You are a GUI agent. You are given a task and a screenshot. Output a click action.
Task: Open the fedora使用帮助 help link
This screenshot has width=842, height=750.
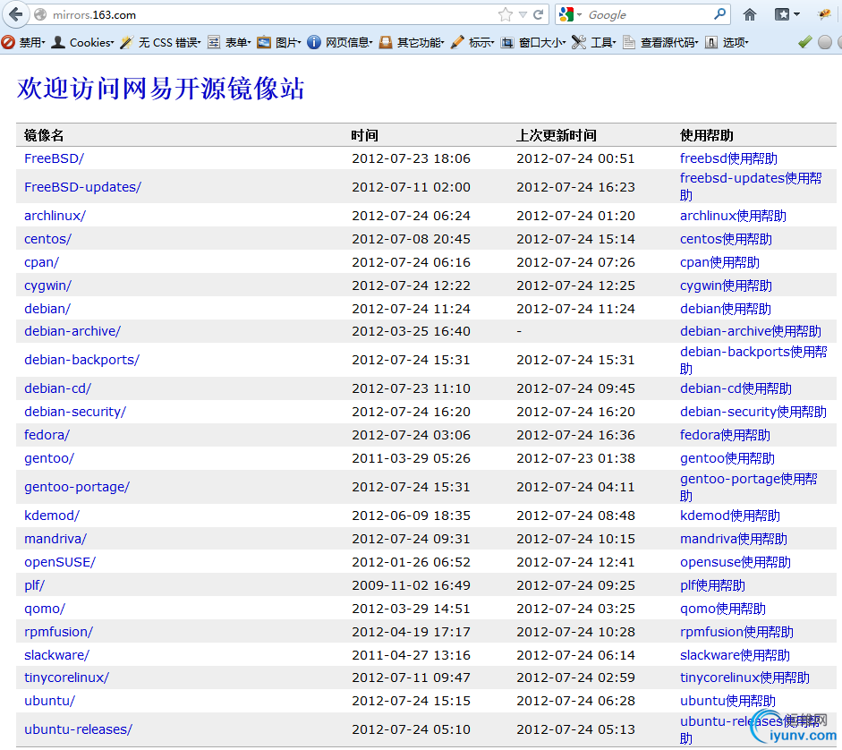[x=725, y=435]
